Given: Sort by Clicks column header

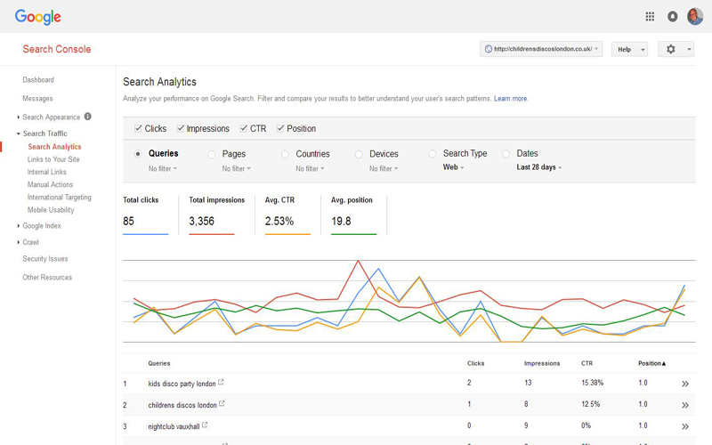Looking at the screenshot, I should (x=475, y=363).
